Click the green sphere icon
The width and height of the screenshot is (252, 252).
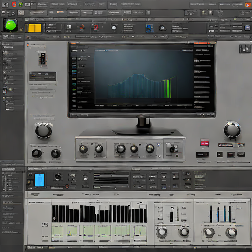[11, 25]
